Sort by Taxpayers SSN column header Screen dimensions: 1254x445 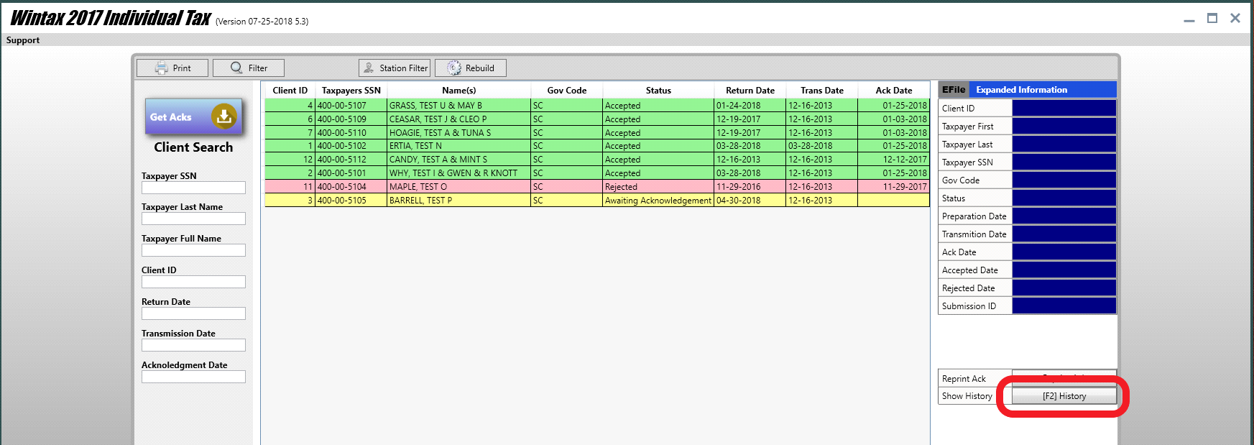point(351,91)
